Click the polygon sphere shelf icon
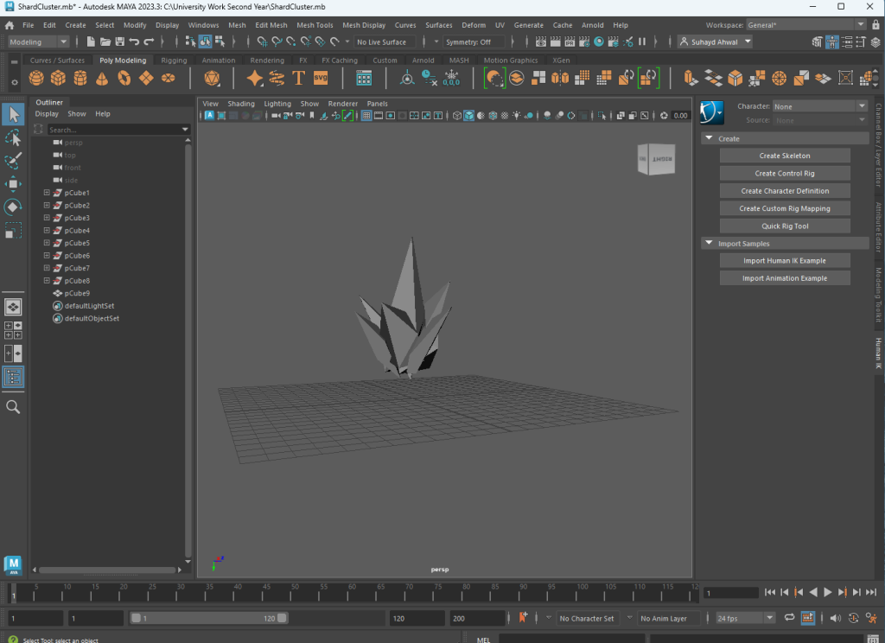The height and width of the screenshot is (643, 885). tap(36, 79)
